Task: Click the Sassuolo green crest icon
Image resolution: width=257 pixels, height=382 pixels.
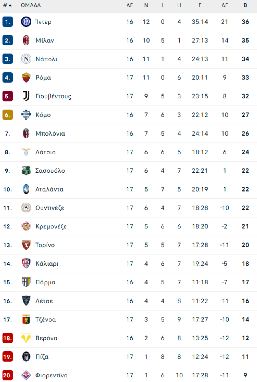Action: [x=26, y=171]
